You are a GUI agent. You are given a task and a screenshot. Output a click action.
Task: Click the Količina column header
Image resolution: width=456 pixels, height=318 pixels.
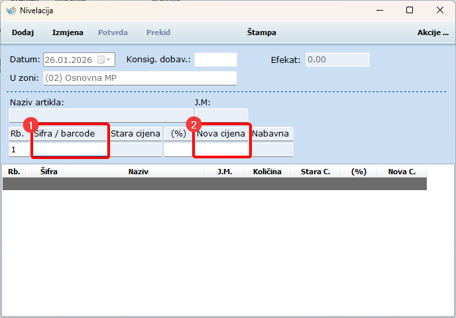[267, 172]
